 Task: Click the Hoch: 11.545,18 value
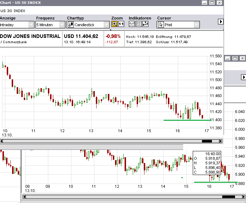click(140, 36)
